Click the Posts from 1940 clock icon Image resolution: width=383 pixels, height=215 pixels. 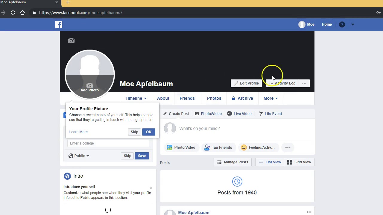point(237,182)
